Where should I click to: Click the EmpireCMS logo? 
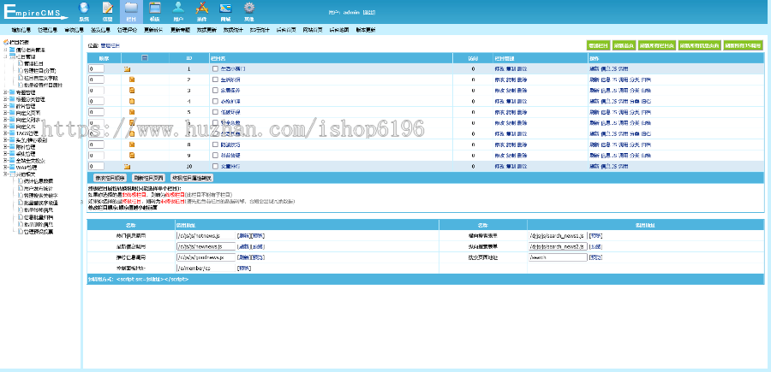click(x=36, y=11)
